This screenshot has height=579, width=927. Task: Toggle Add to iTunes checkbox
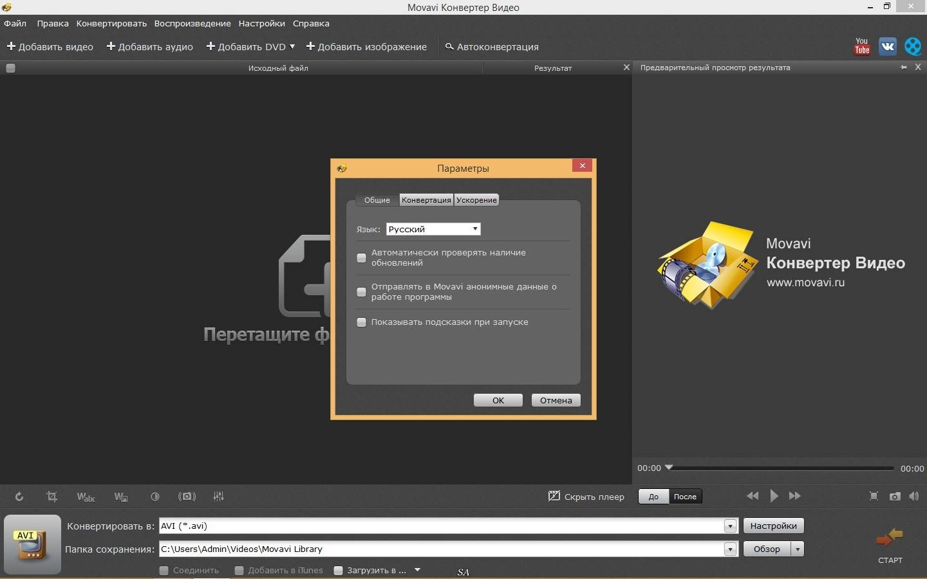click(x=239, y=570)
